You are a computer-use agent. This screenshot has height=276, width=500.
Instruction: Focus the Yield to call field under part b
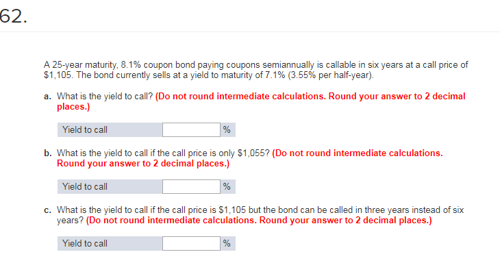point(191,186)
